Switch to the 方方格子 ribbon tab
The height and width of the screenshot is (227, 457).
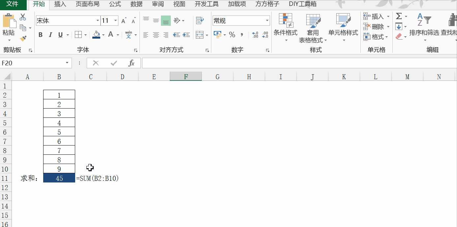pyautogui.click(x=267, y=4)
